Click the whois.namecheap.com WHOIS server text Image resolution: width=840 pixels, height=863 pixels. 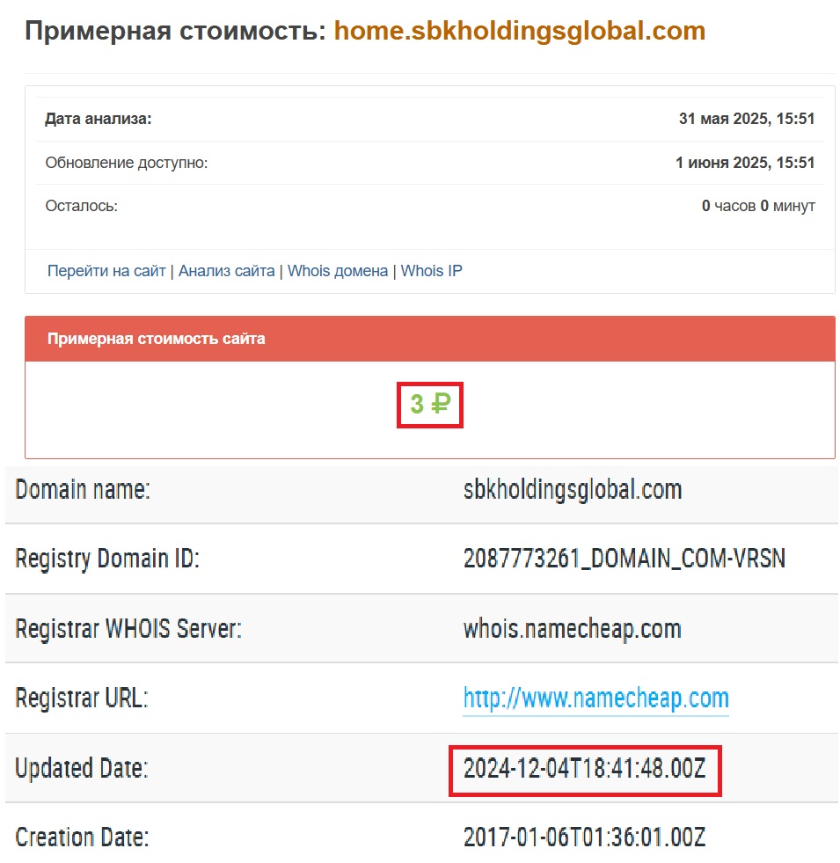point(573,628)
